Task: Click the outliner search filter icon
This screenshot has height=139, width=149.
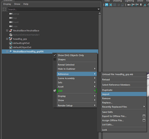Action: pyautogui.click(x=4, y=9)
